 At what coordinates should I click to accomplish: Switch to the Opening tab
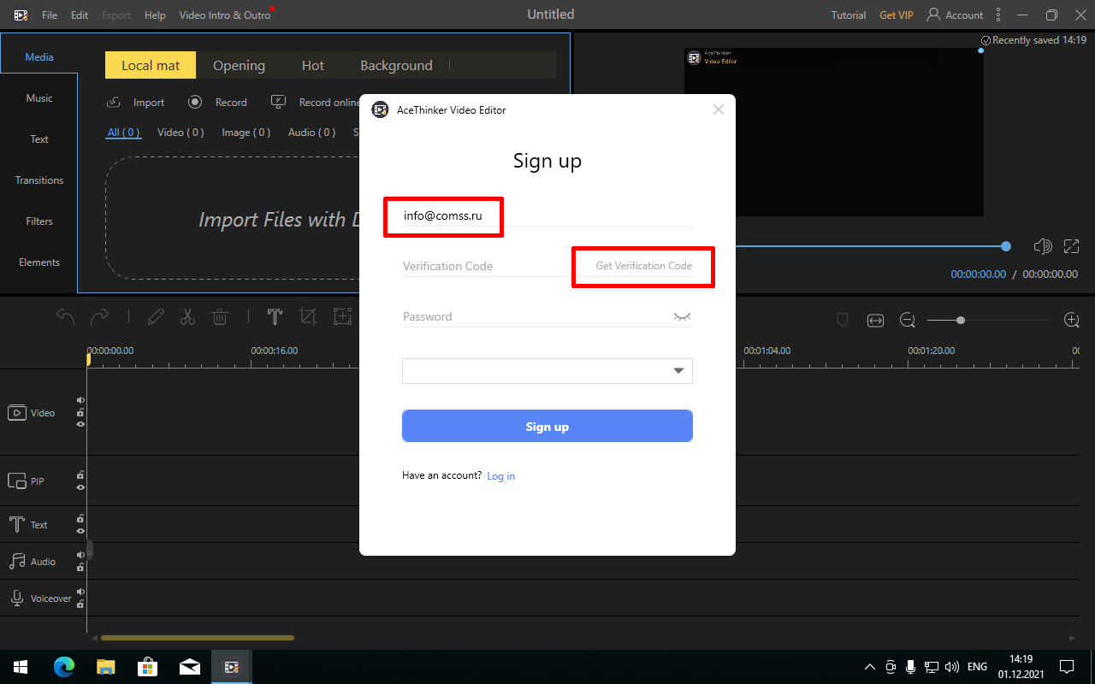pyautogui.click(x=239, y=66)
